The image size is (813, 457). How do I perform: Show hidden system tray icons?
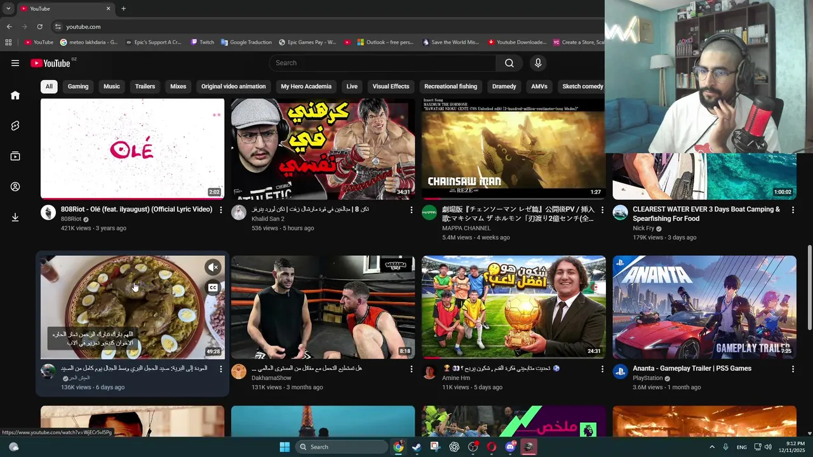click(x=712, y=447)
